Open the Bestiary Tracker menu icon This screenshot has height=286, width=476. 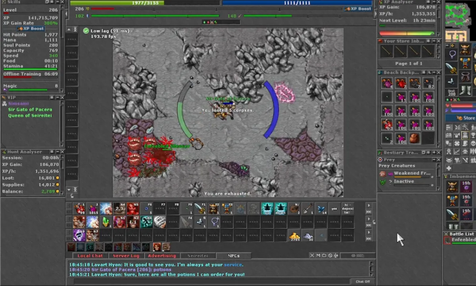tap(428, 153)
